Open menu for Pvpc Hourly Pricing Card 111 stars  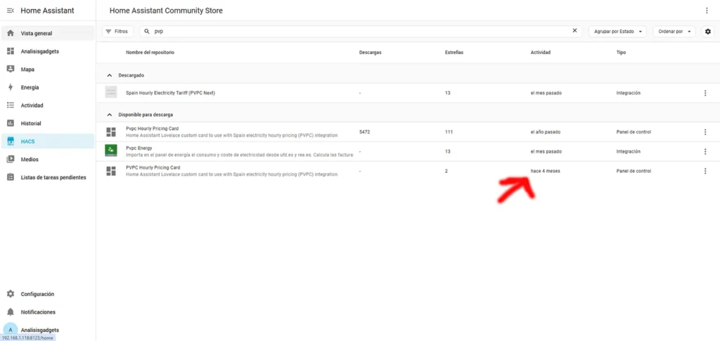[705, 132]
